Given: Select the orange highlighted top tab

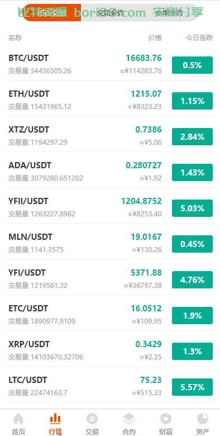Looking at the screenshot, I should pos(52,12).
